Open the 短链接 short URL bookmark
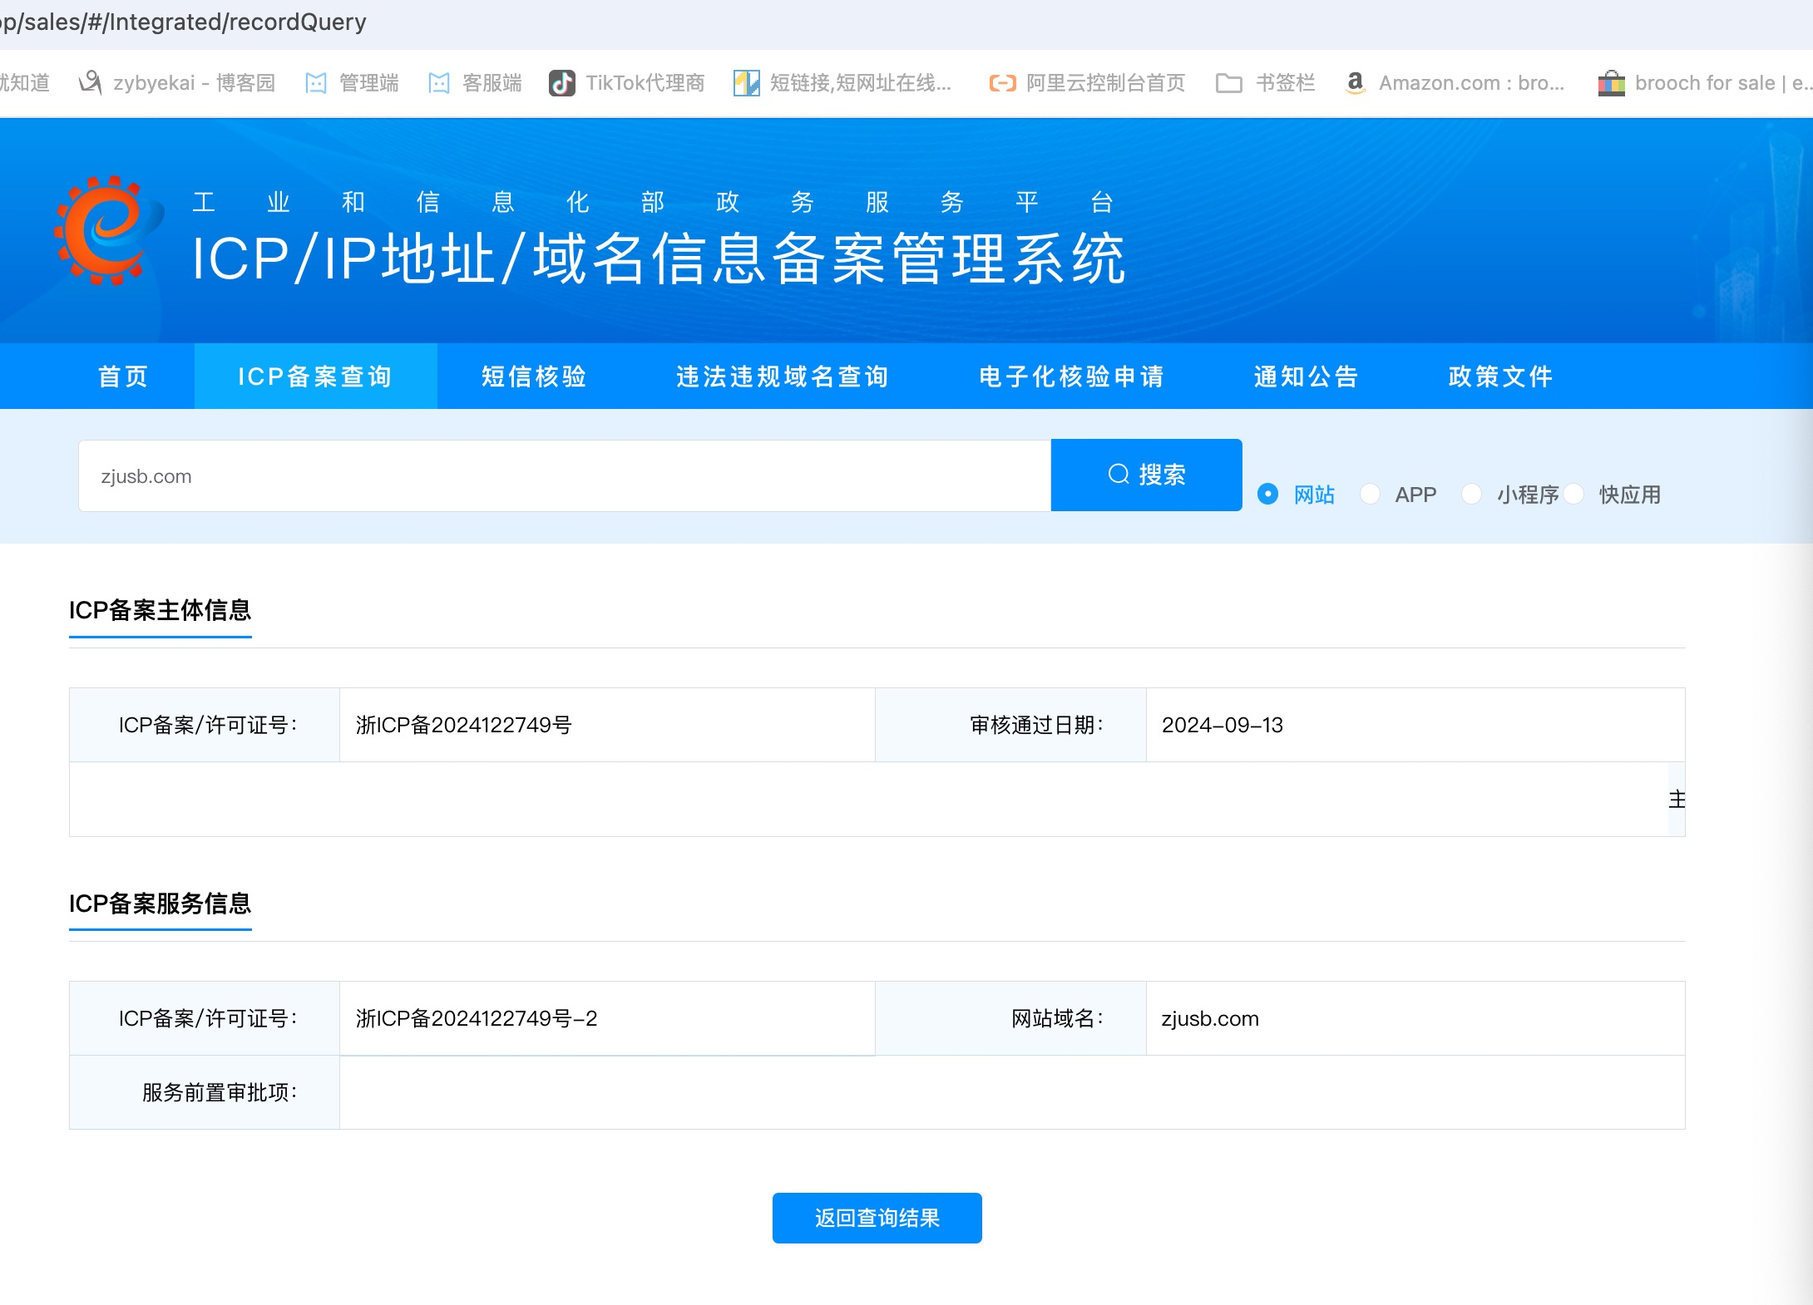 click(x=842, y=83)
